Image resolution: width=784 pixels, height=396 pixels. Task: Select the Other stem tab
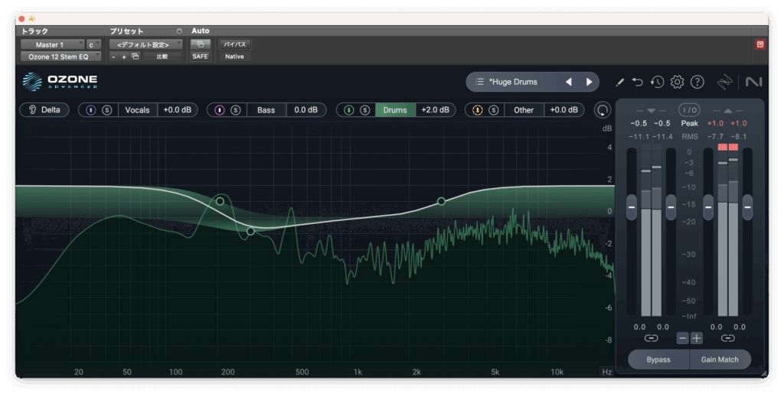524,110
